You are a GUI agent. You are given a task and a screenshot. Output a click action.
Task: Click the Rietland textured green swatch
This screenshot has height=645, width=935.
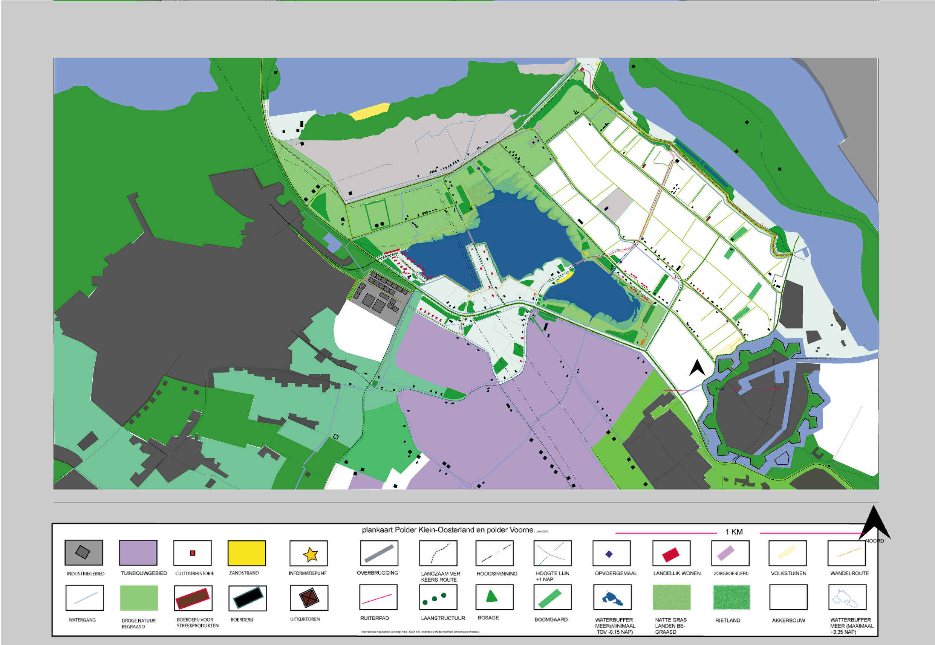point(731,597)
